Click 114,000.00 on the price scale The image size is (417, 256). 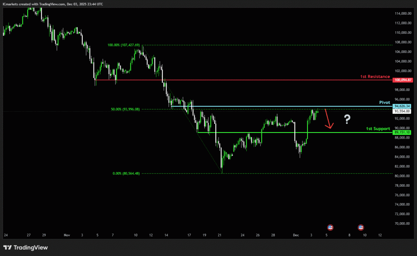point(402,13)
